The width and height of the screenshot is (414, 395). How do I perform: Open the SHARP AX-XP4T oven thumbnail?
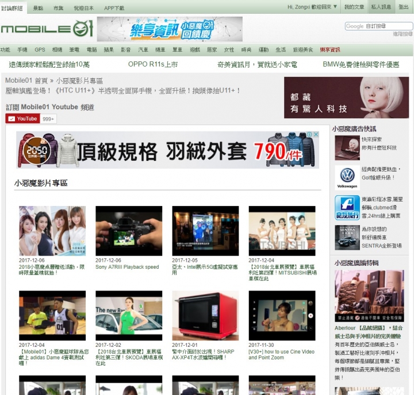205,316
